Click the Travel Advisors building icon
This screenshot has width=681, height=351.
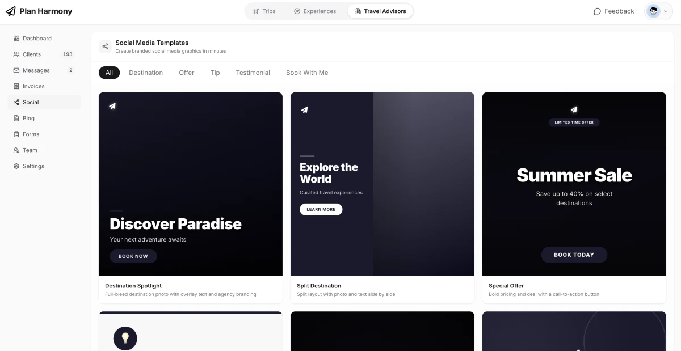click(358, 11)
